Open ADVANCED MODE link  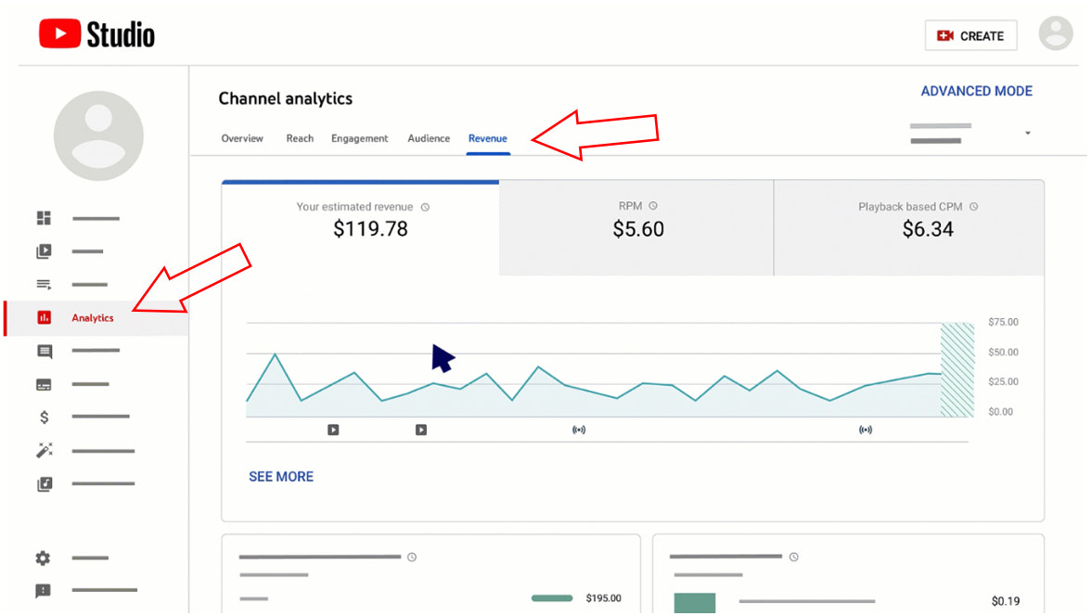coord(976,91)
